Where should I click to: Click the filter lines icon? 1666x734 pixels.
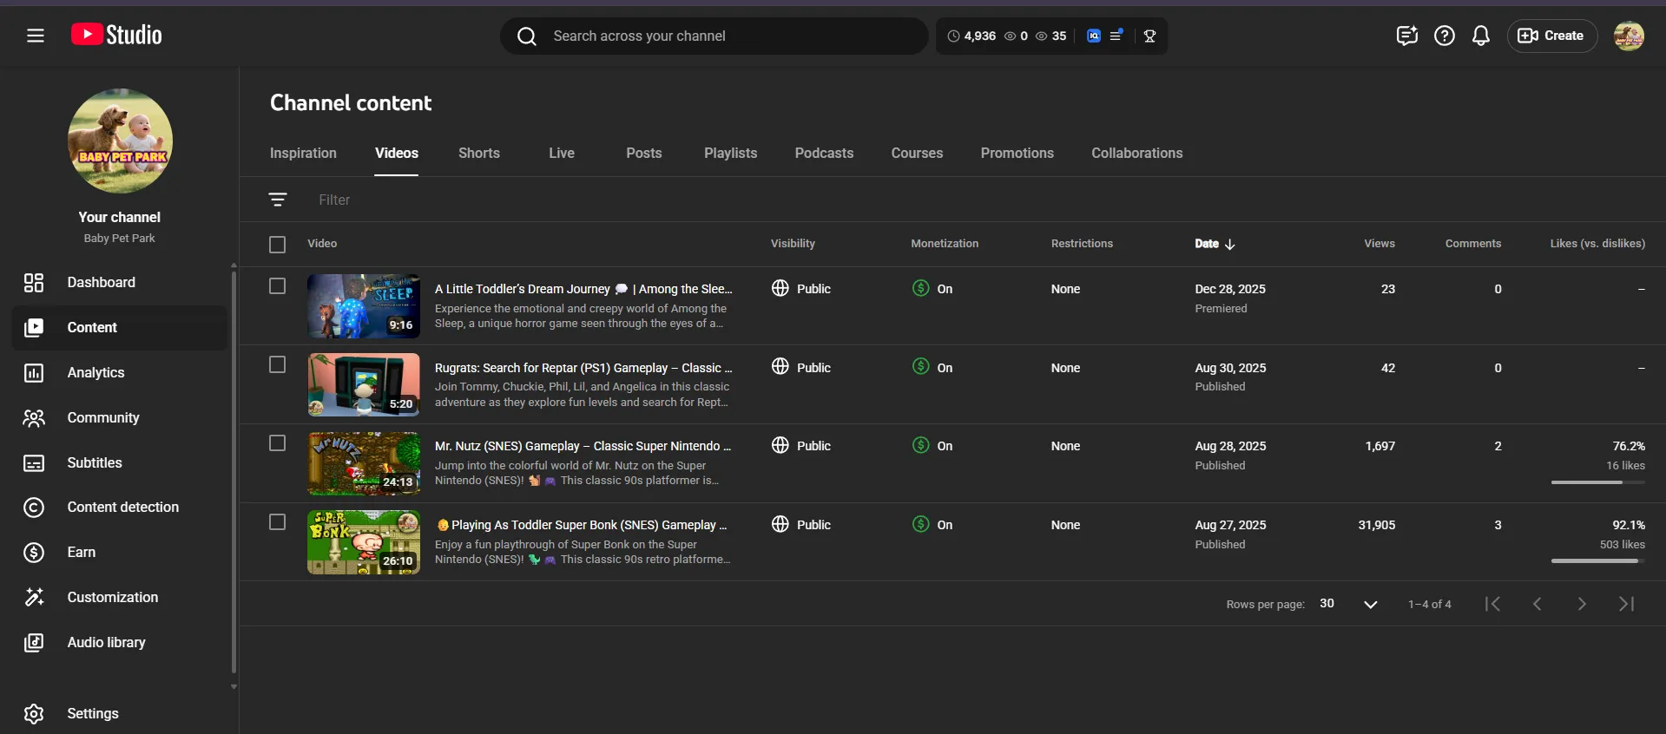[x=278, y=200]
